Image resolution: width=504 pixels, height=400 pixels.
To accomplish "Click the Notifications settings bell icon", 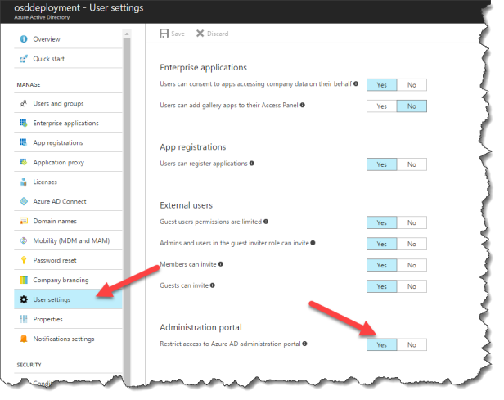I will 24,339.
